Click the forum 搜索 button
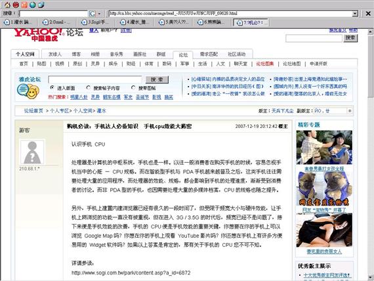Screen dimensions: 374x281 click(x=157, y=79)
